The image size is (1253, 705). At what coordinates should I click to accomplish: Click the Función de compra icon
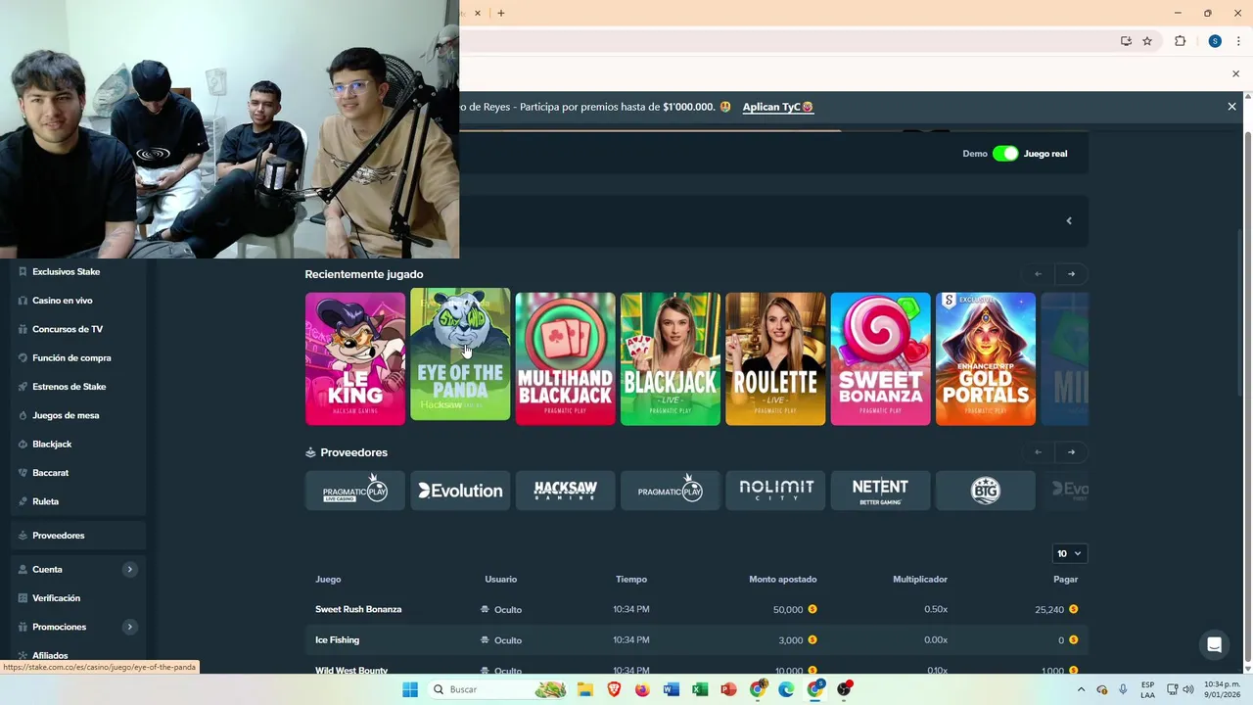(23, 358)
